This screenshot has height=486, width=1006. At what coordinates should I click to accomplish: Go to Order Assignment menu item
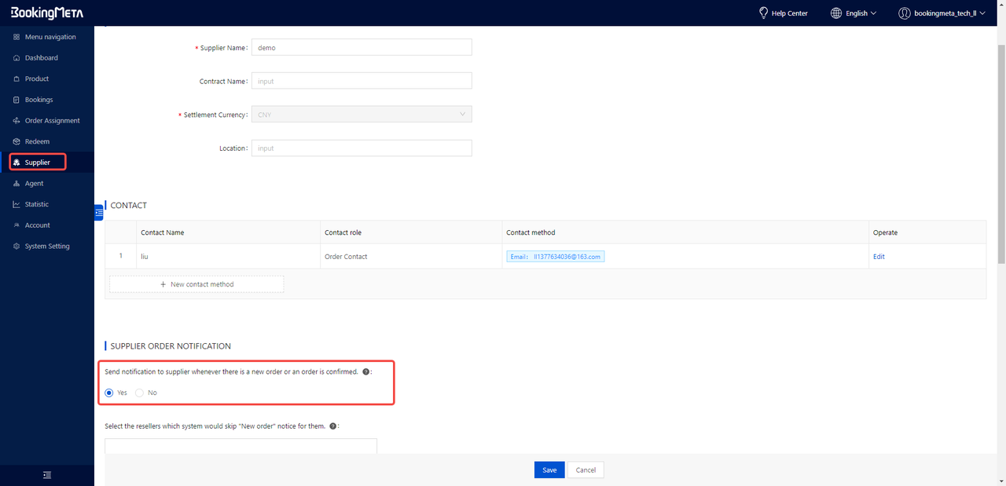52,121
